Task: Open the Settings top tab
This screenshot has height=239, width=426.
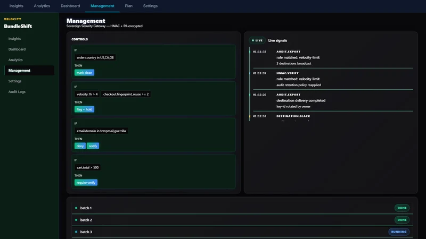Action: click(150, 6)
